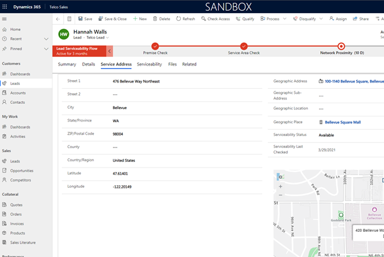Image resolution: width=384 pixels, height=257 pixels.
Task: Click the back arrow in command bar
Action: 58,19
